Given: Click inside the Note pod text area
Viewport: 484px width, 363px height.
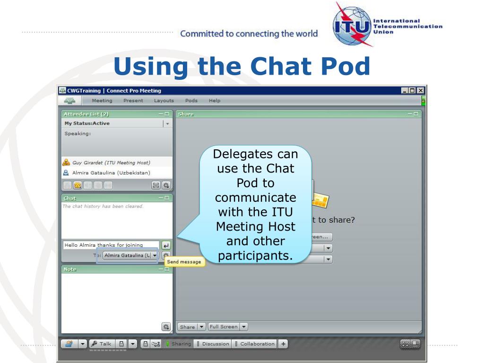Looking at the screenshot, I should [x=117, y=303].
